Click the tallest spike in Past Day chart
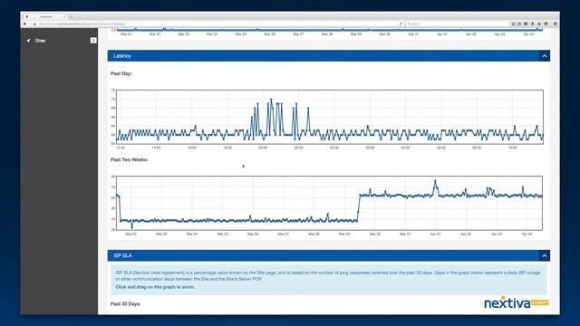This screenshot has height=326, width=580. click(x=271, y=100)
